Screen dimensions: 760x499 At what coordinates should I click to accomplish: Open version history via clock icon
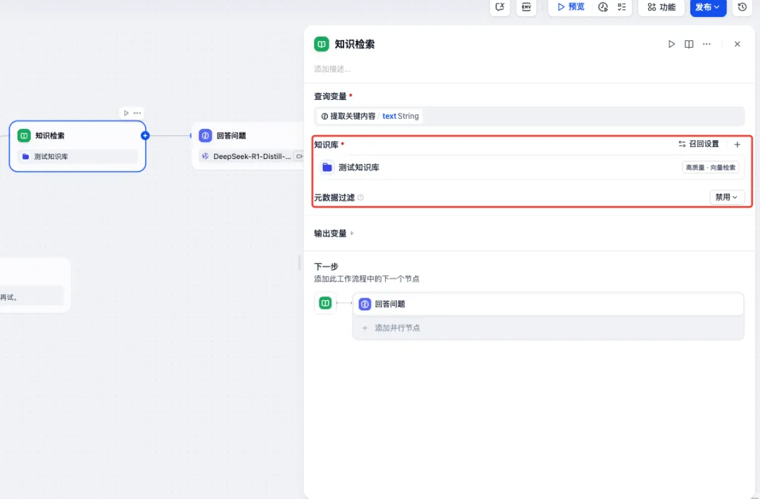click(742, 7)
